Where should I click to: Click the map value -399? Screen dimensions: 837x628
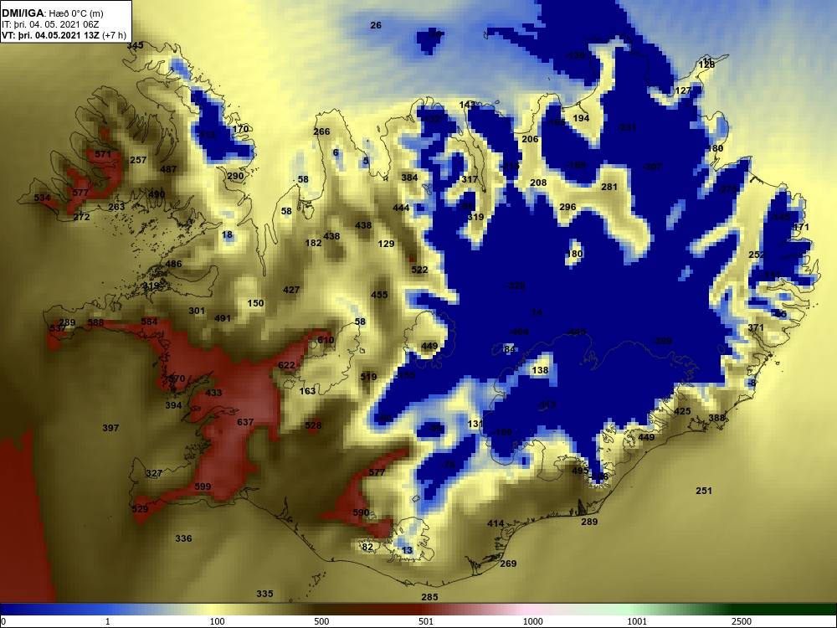(x=662, y=342)
